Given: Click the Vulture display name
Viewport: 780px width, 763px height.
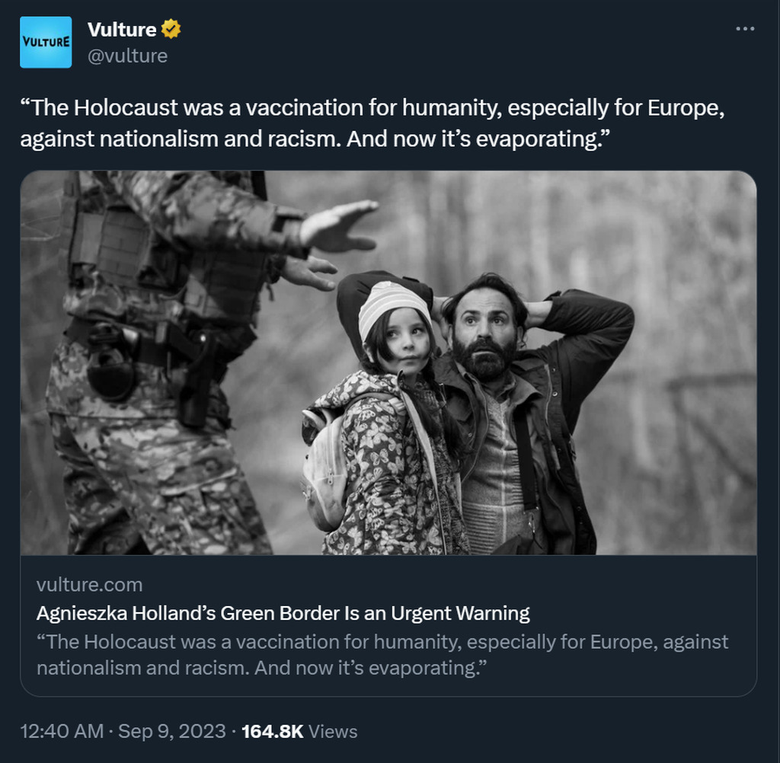Looking at the screenshot, I should (122, 30).
